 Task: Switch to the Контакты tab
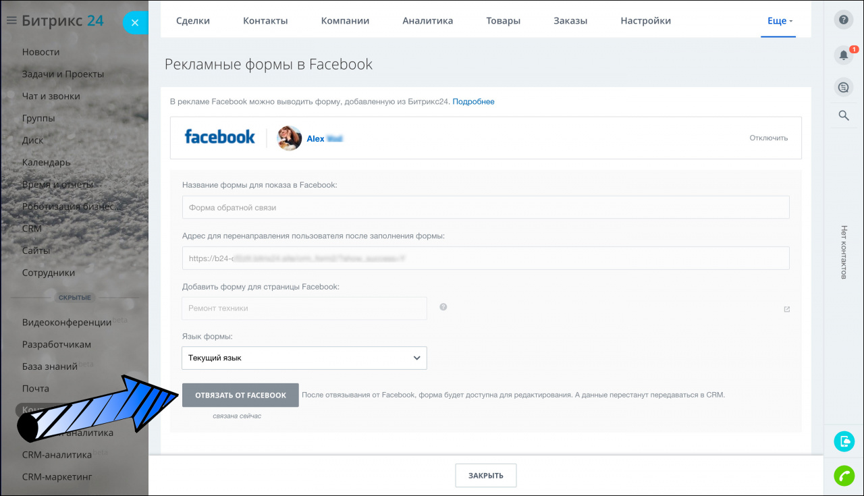pos(265,21)
